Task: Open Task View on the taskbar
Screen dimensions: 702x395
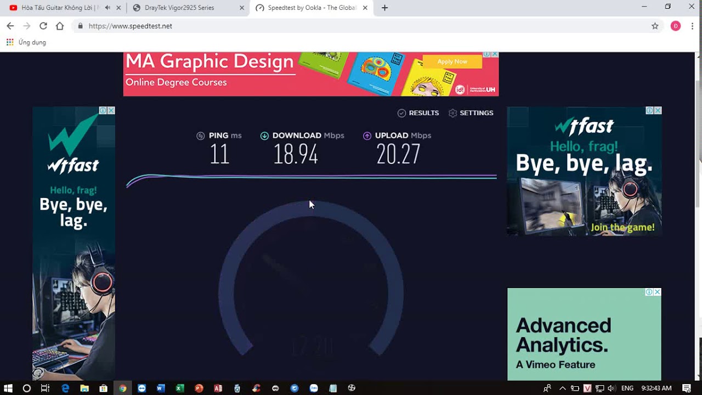Action: click(46, 388)
